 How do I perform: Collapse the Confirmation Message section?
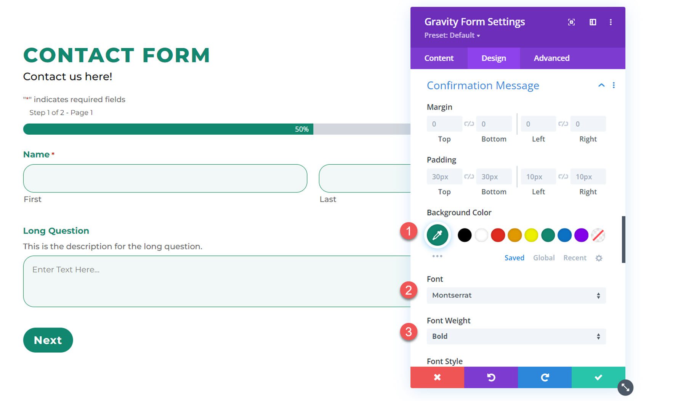coord(601,85)
